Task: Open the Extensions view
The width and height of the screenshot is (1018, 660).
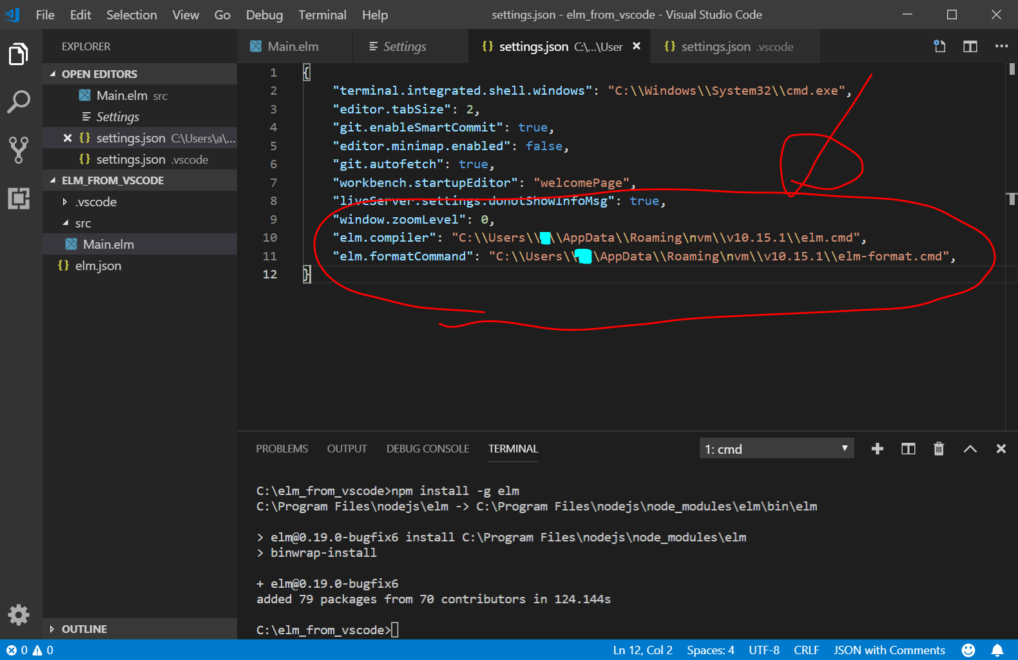Action: click(19, 199)
